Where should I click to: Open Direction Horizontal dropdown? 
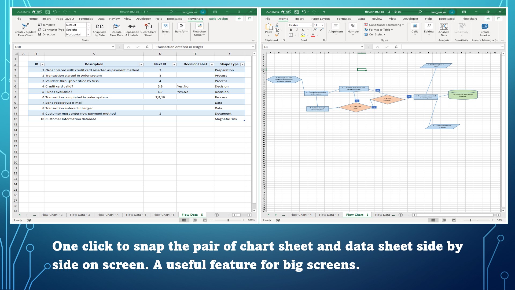point(88,35)
